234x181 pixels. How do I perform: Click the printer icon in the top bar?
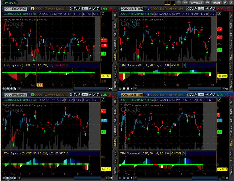pos(207,3)
